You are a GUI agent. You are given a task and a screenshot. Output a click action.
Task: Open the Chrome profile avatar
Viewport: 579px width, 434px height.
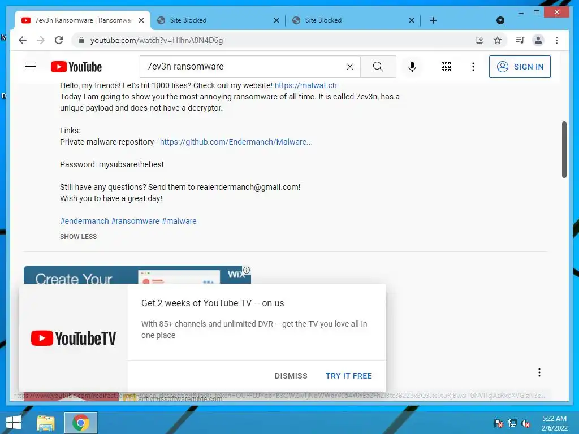(x=538, y=40)
